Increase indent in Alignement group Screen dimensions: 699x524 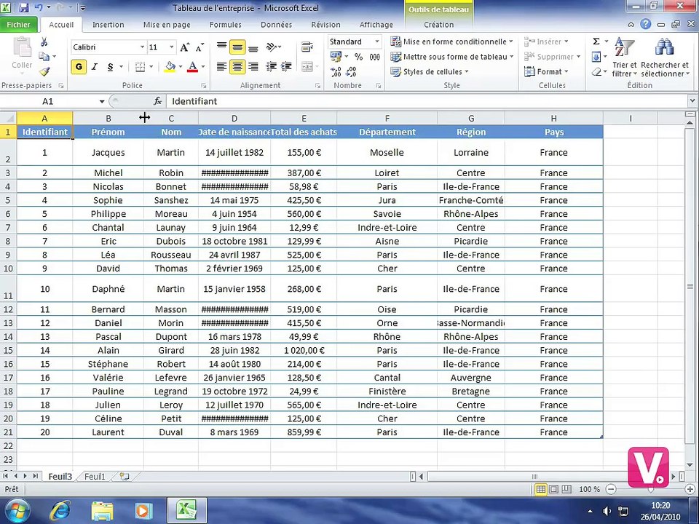coord(286,67)
